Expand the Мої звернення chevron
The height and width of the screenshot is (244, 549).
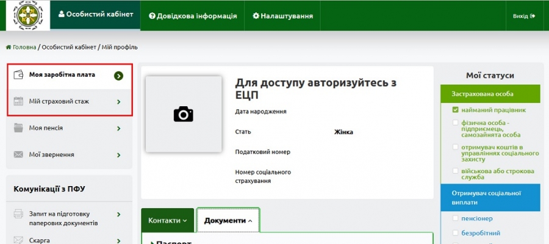(x=119, y=155)
